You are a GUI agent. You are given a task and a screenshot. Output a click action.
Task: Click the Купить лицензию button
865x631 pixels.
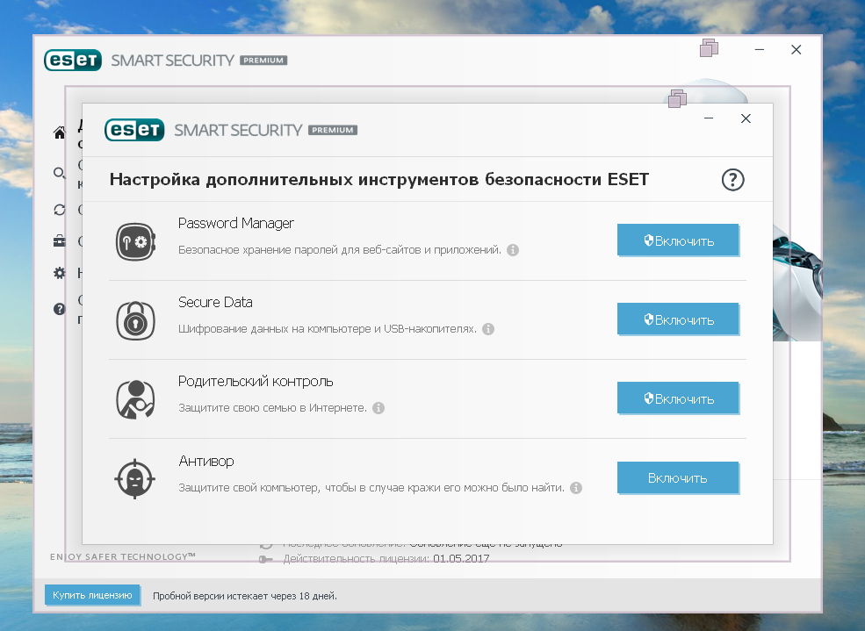pyautogui.click(x=92, y=595)
